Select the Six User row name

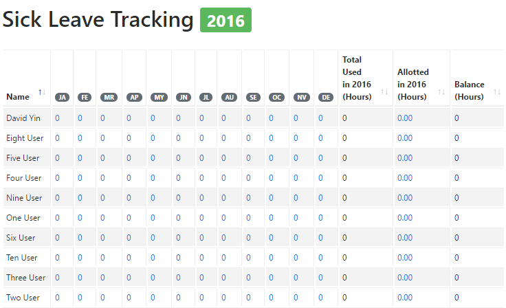click(x=21, y=238)
